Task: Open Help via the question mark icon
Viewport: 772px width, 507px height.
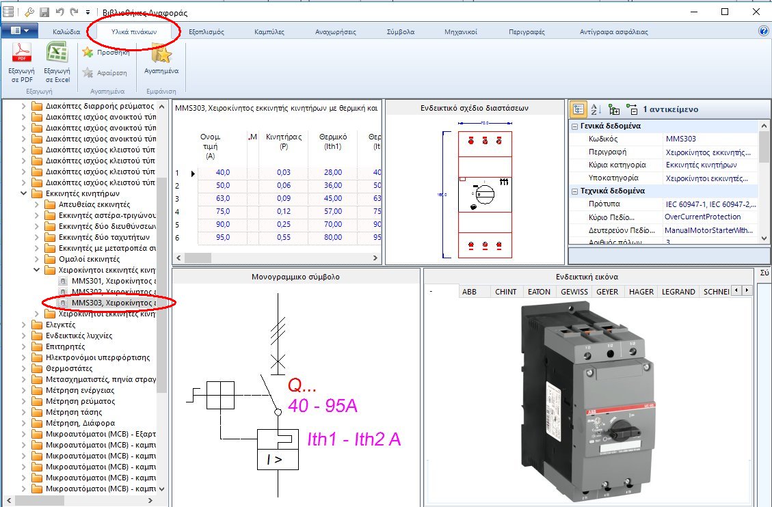Action: [x=764, y=30]
